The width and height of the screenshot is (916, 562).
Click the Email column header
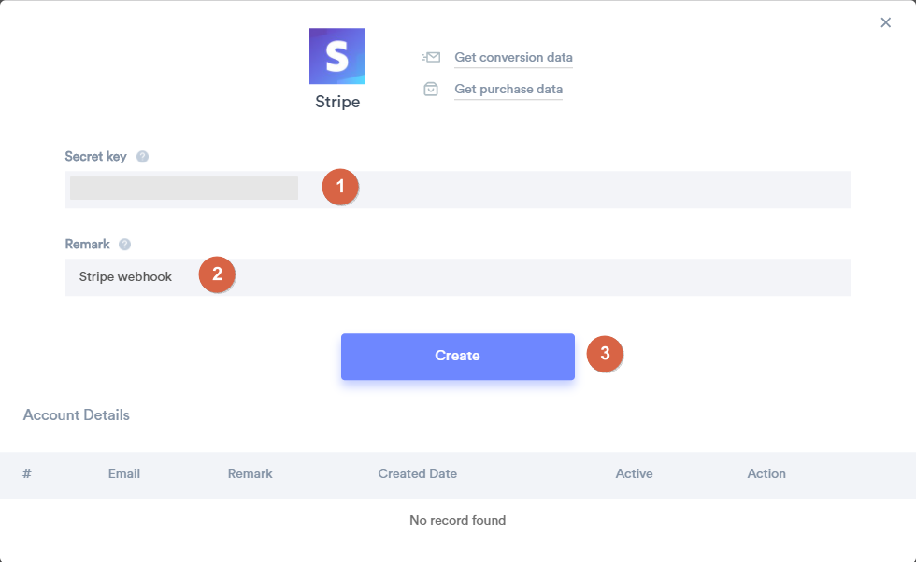tap(123, 473)
